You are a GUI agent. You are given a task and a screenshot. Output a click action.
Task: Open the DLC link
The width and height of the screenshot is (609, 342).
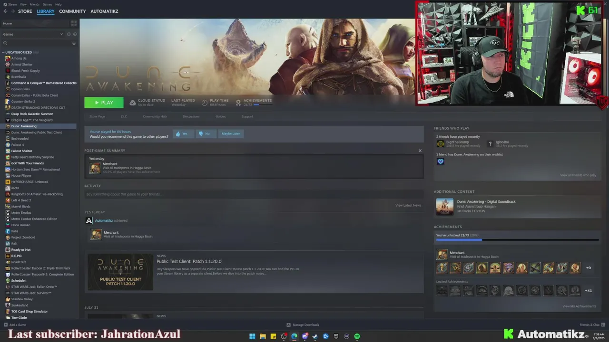click(124, 116)
